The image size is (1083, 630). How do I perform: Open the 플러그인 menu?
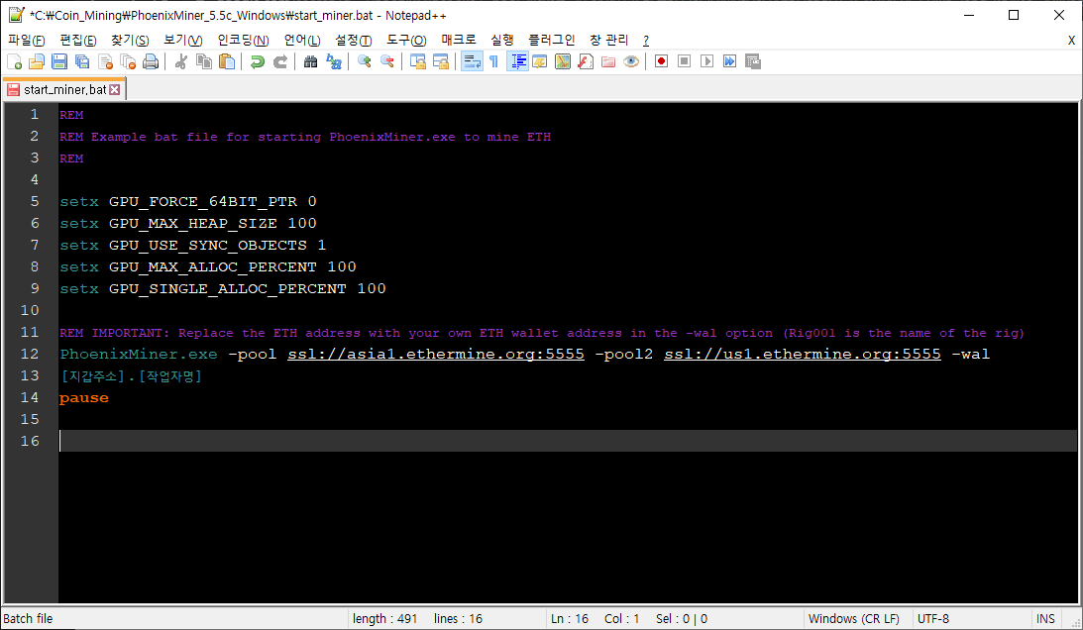pyautogui.click(x=551, y=40)
